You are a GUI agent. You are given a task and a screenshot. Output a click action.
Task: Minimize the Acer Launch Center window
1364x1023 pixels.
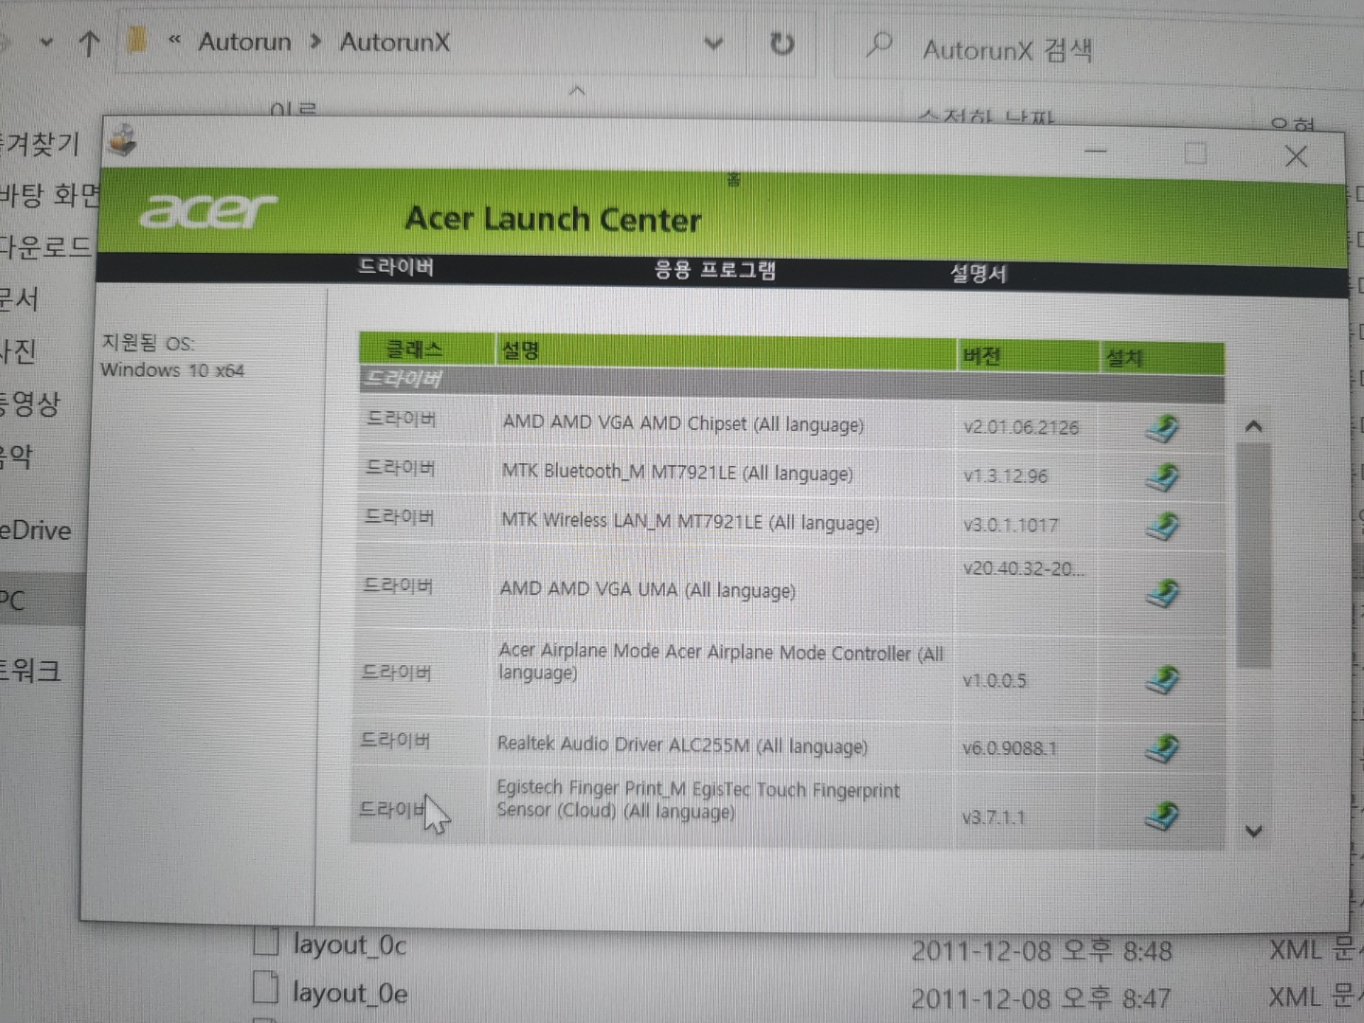coord(1096,152)
